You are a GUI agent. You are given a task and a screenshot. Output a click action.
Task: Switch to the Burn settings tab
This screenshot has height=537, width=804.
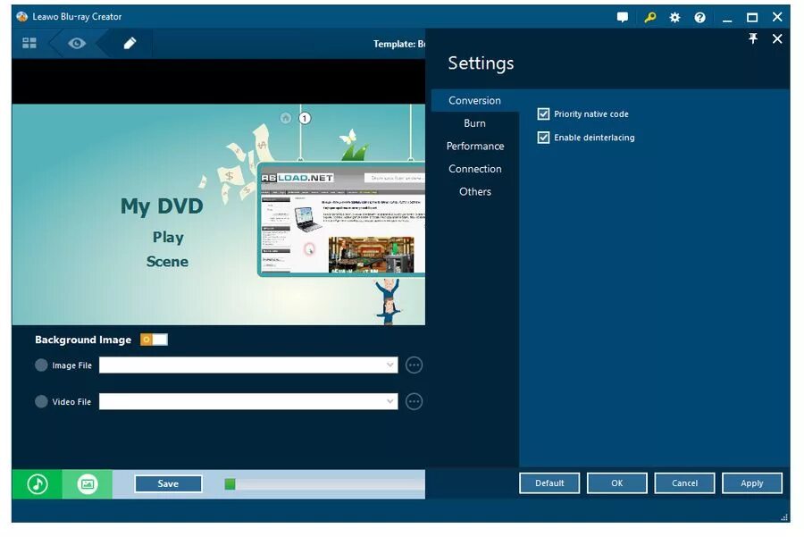point(474,123)
